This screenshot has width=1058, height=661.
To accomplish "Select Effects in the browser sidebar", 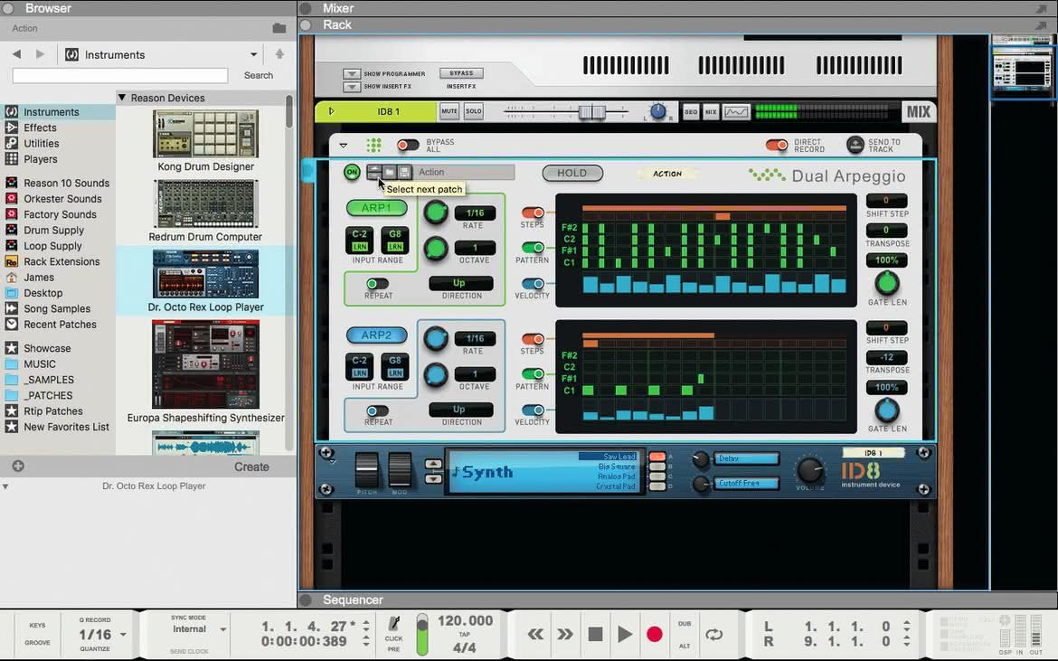I will 40,127.
